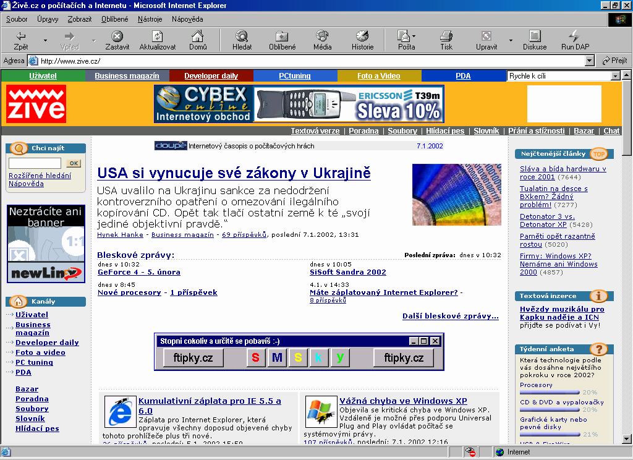Click the page icon in the address bar
The height and width of the screenshot is (460, 633).
click(33, 61)
